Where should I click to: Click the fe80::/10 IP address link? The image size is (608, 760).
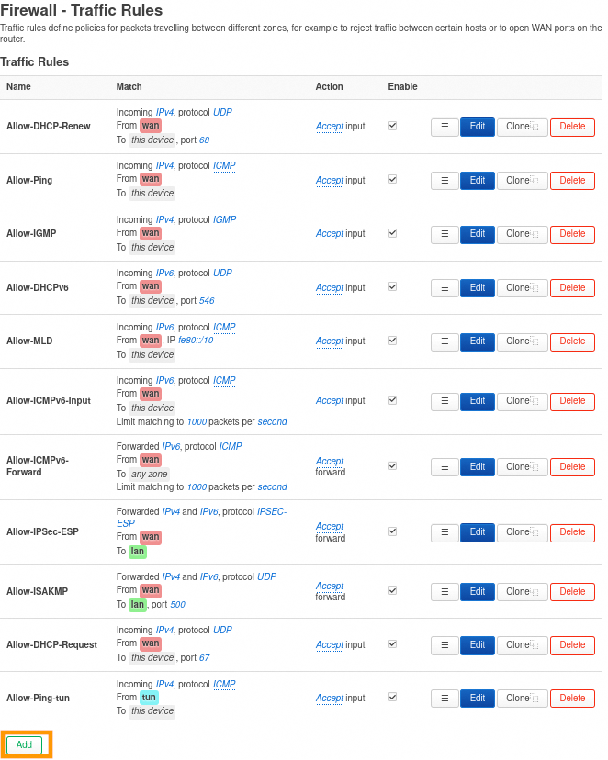click(x=196, y=341)
